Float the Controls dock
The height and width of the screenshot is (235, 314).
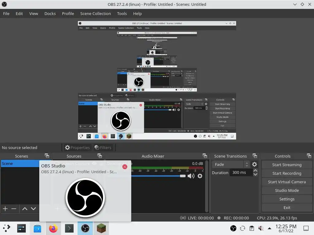tap(309, 156)
